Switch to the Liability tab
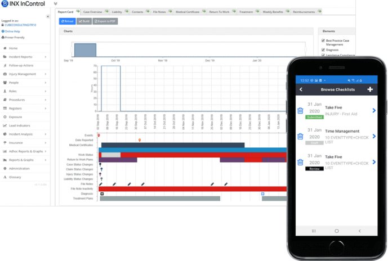Viewport: 392px width, 261px height. 119,12
